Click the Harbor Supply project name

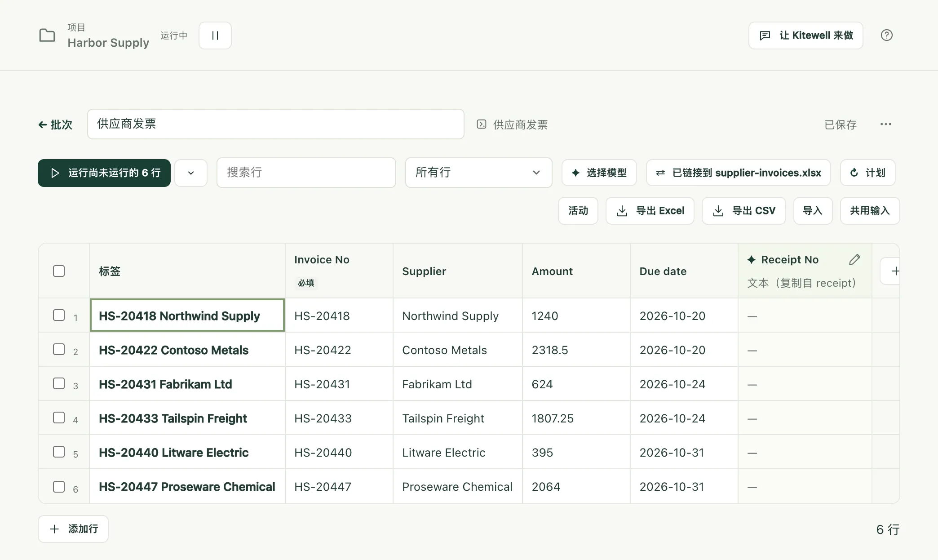click(x=108, y=43)
